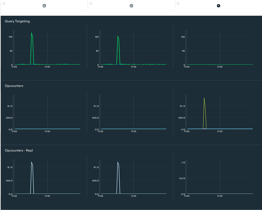Click the green host name bar at the top

[x=132, y=11]
